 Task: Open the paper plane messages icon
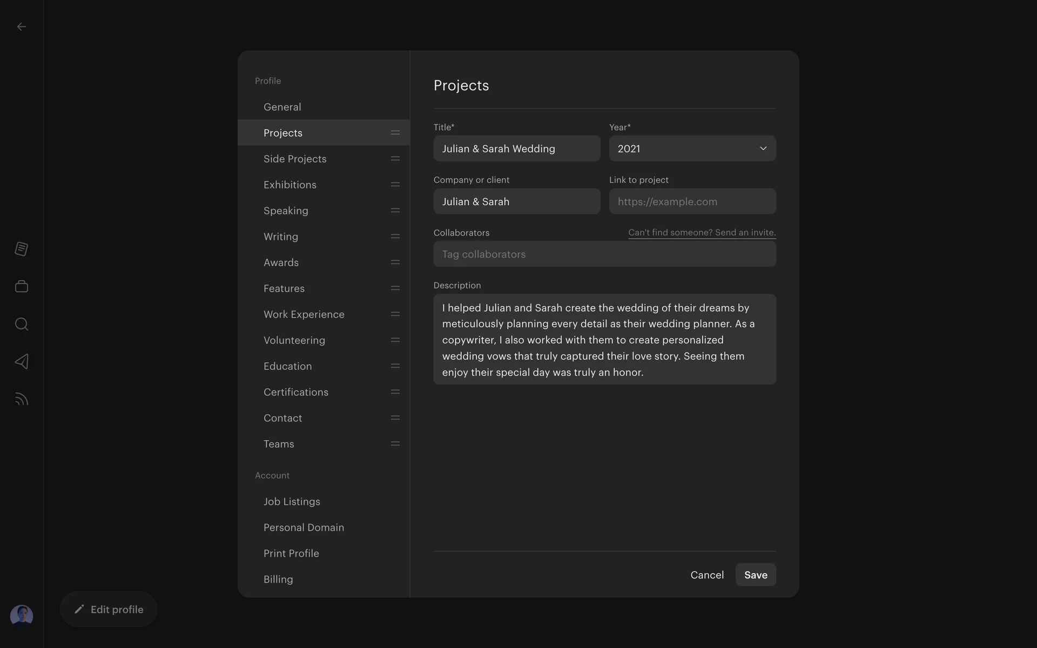[22, 361]
